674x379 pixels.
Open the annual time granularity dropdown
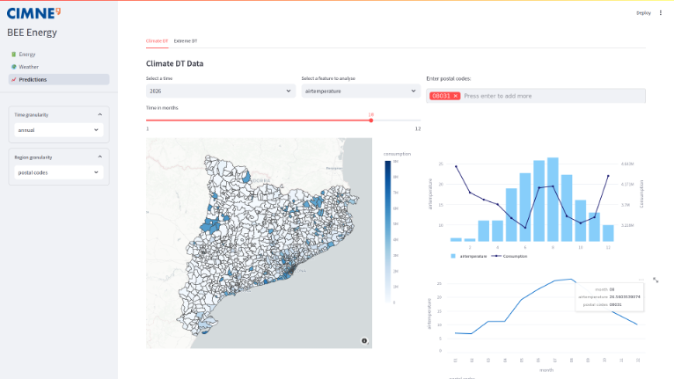click(59, 130)
